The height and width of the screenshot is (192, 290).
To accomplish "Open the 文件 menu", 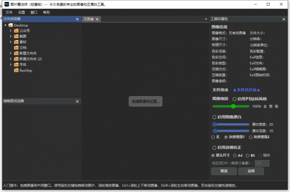I will point(9,13).
